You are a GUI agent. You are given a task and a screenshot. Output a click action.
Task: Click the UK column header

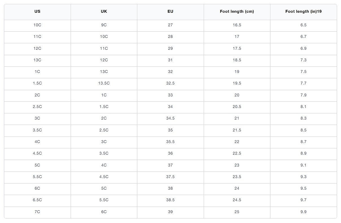point(104,12)
